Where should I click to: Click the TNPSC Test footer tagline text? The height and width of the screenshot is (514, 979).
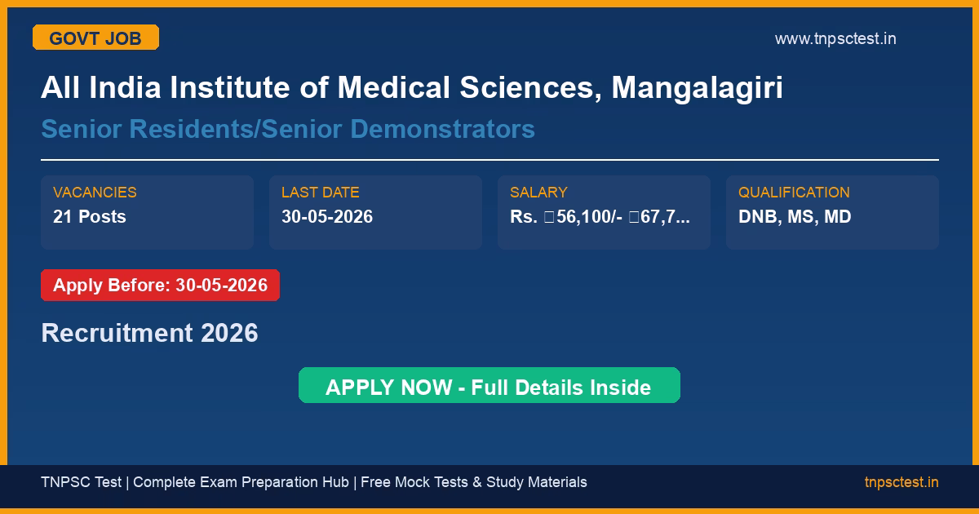(81, 482)
